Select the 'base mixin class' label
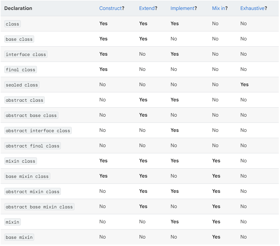Screen dimensions: 280x246 tap(27, 176)
